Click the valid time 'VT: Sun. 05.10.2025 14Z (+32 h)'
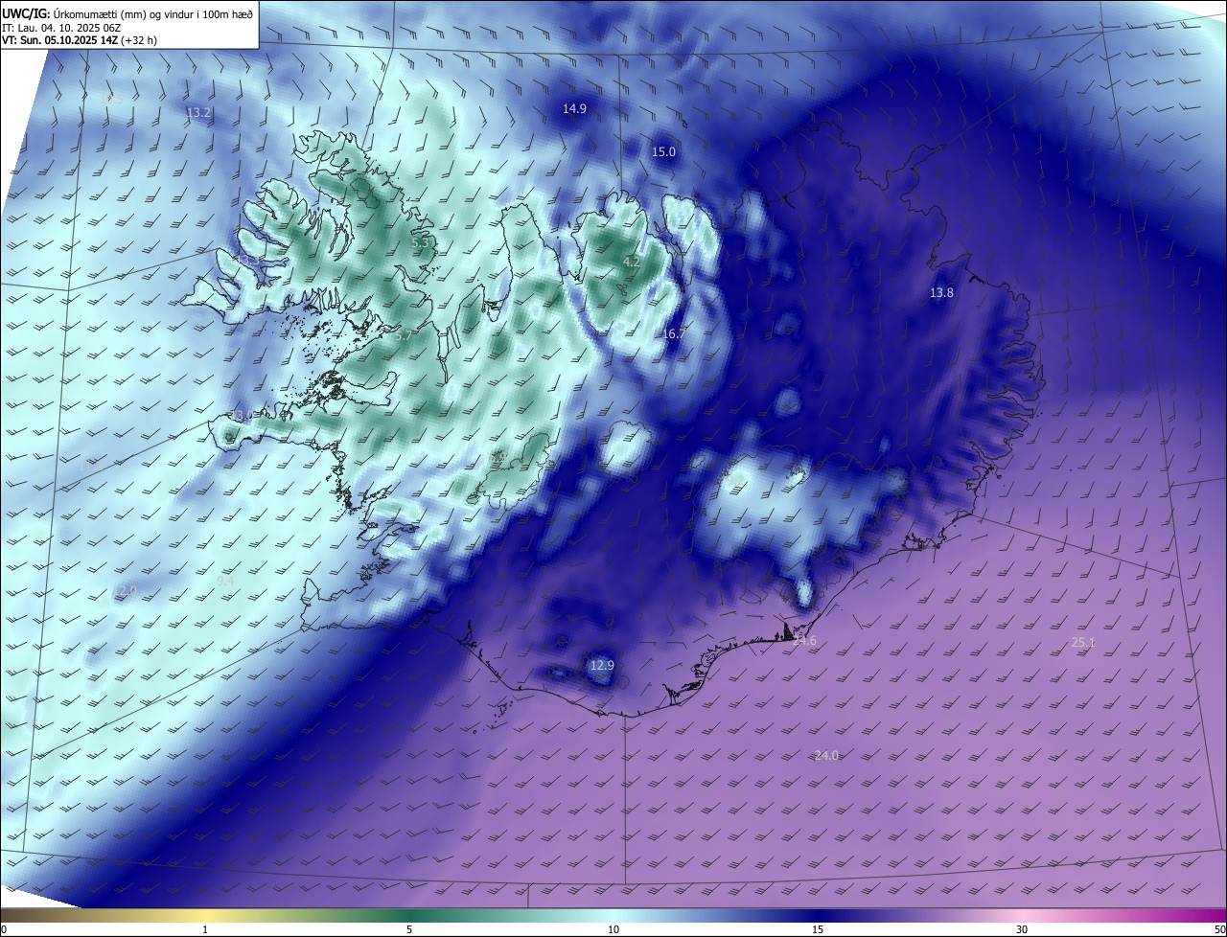Image resolution: width=1227 pixels, height=937 pixels. (x=80, y=41)
